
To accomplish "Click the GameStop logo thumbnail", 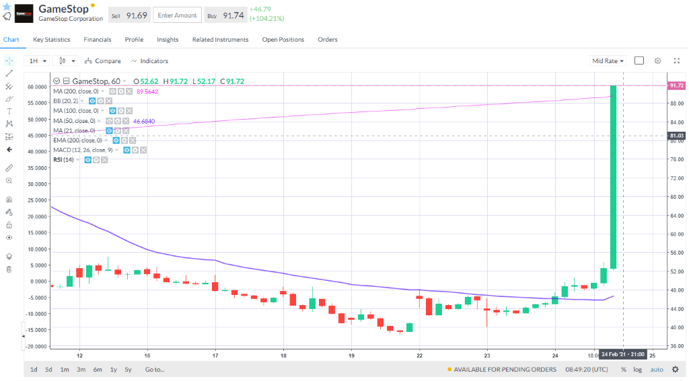I will (x=24, y=13).
